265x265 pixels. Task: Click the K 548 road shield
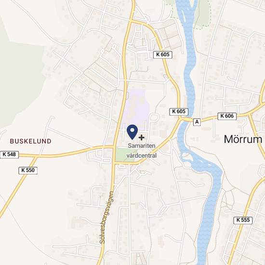[9, 155]
